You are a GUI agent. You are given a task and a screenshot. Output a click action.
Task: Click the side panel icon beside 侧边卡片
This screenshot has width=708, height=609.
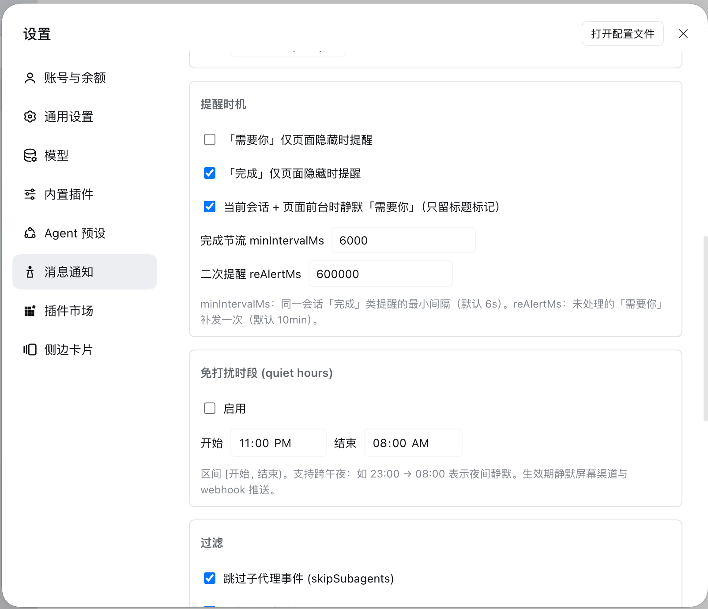[x=30, y=350]
